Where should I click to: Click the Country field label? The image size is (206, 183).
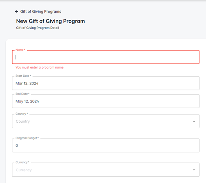pyautogui.click(x=22, y=114)
